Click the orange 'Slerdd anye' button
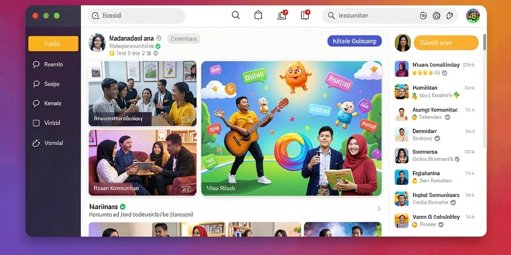Viewport: 511px width, 255px height. 446,43
